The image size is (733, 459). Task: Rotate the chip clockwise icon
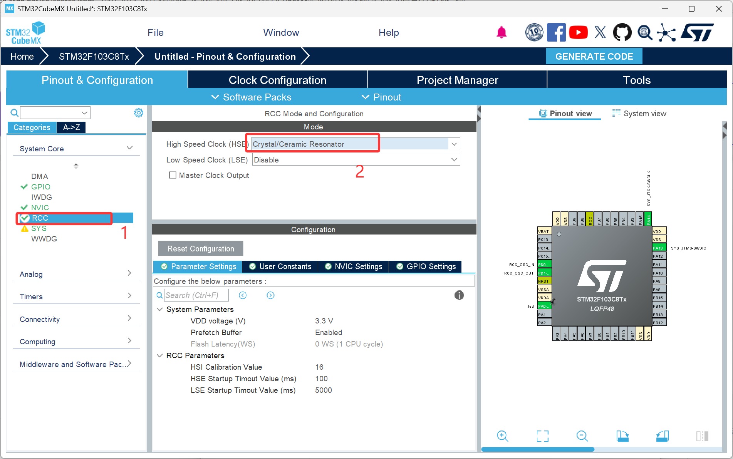[622, 436]
